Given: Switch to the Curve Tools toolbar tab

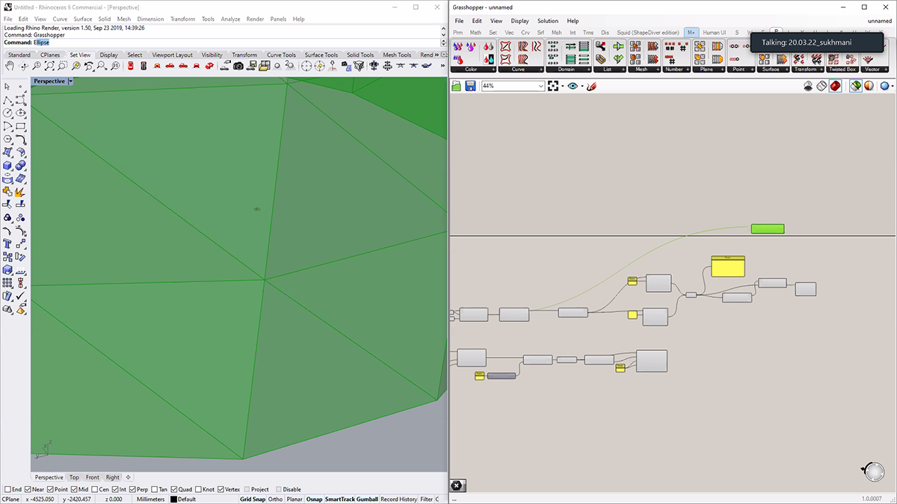Looking at the screenshot, I should (x=281, y=55).
